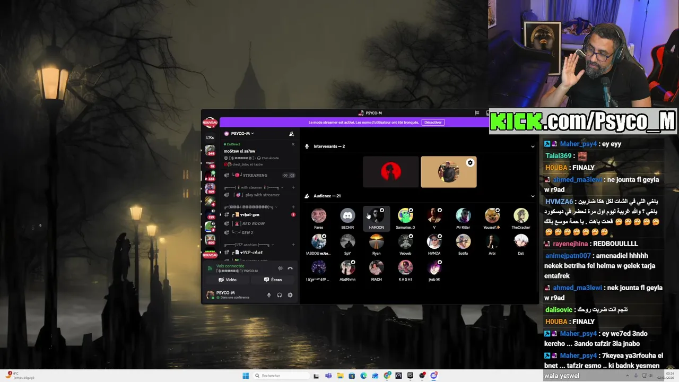Screen dimensions: 679x382
Task: Turn on camera with Vidéo button
Action: point(228,280)
